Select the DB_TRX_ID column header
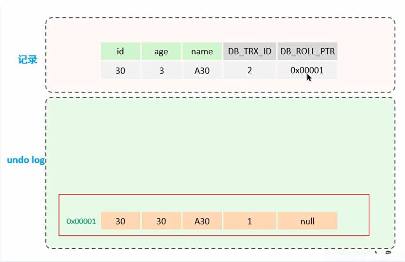The height and width of the screenshot is (262, 405). point(250,51)
